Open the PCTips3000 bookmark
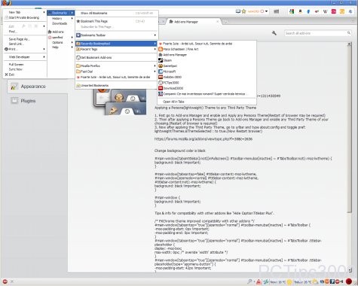The height and width of the screenshot is (286, 358). 171,83
